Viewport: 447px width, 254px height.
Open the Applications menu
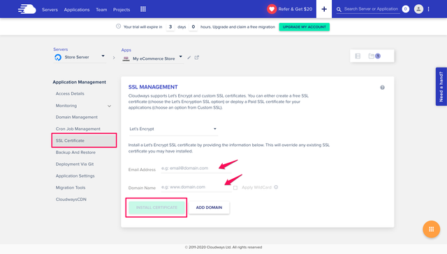click(x=77, y=10)
